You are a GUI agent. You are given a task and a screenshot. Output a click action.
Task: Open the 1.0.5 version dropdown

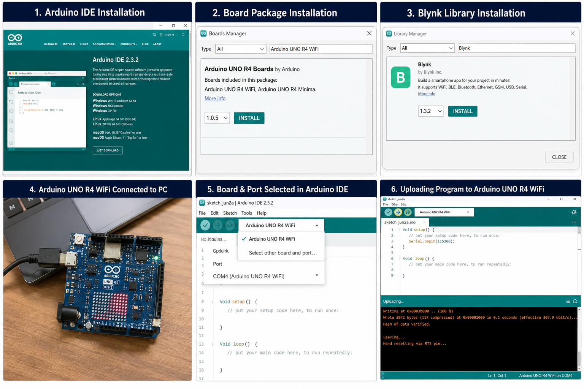(x=217, y=118)
